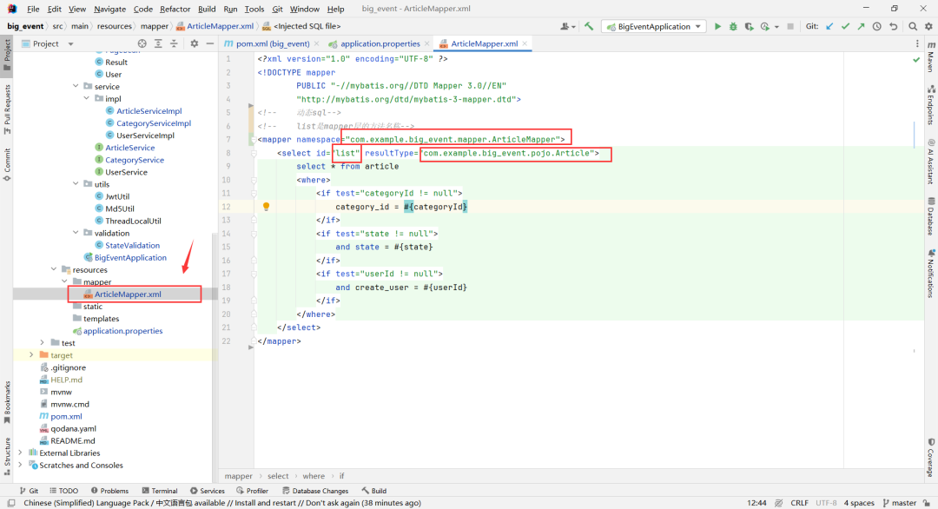This screenshot has width=938, height=509.
Task: Start Debug mode with the bug icon
Action: [734, 26]
